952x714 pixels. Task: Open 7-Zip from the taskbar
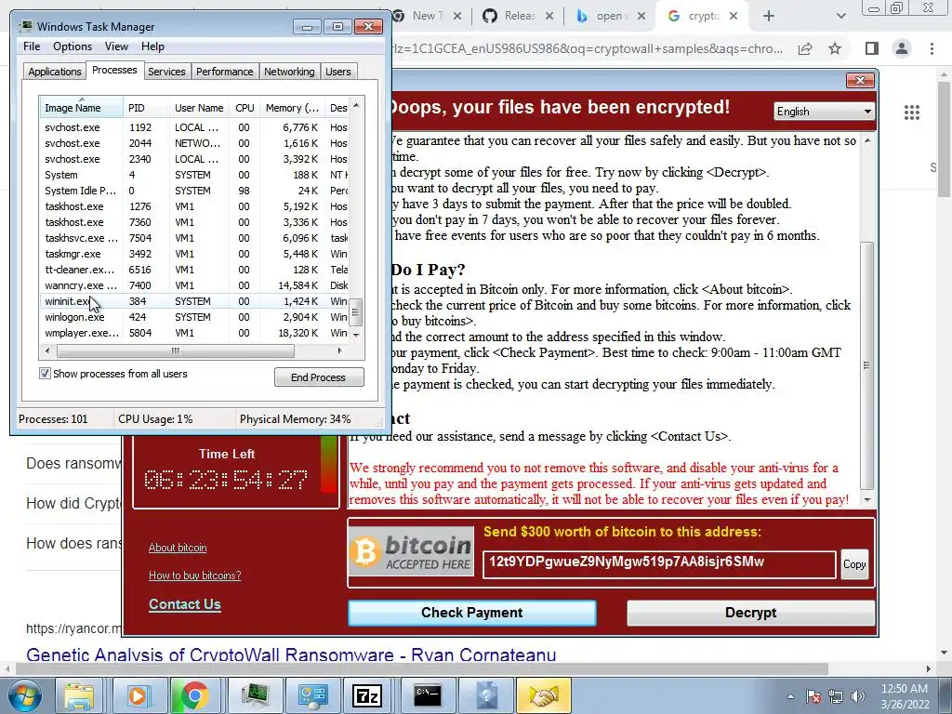[x=367, y=695]
